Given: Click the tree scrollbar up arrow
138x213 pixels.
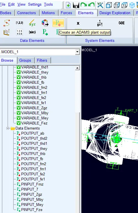Looking at the screenshot, I should pos(77,68).
